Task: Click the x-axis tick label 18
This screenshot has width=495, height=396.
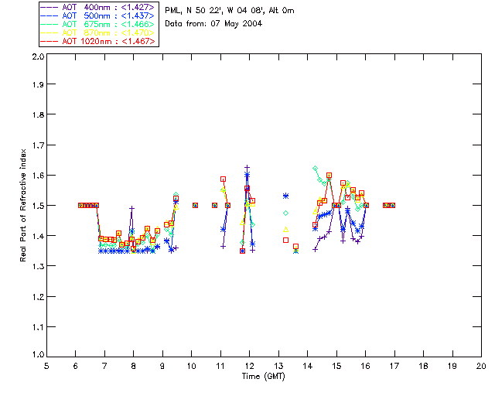Action: [423, 366]
